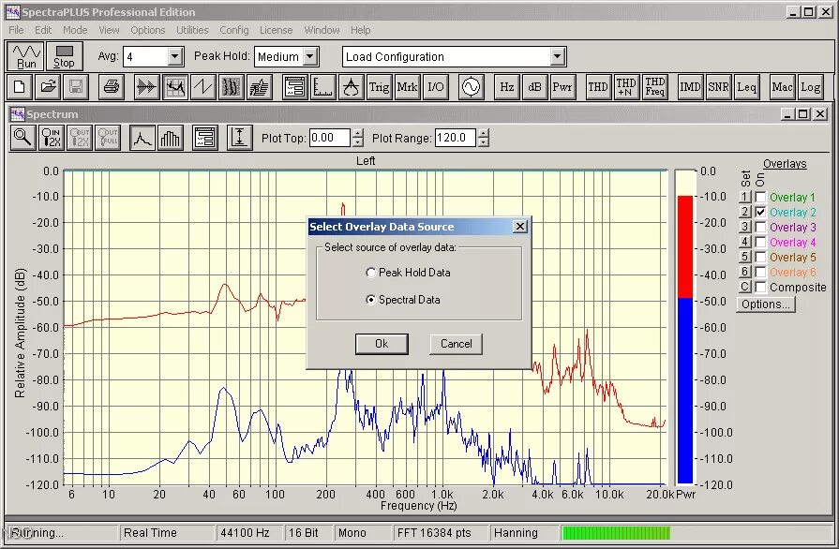Open the calibration compass icon
Image resolution: width=839 pixels, height=549 pixels.
pyautogui.click(x=351, y=87)
